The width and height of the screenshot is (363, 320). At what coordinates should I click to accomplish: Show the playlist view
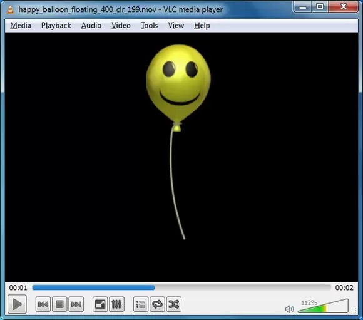coord(141,304)
